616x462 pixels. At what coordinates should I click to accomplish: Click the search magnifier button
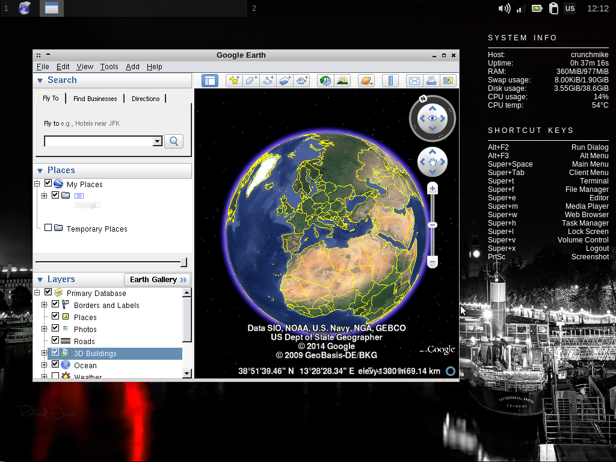click(174, 141)
